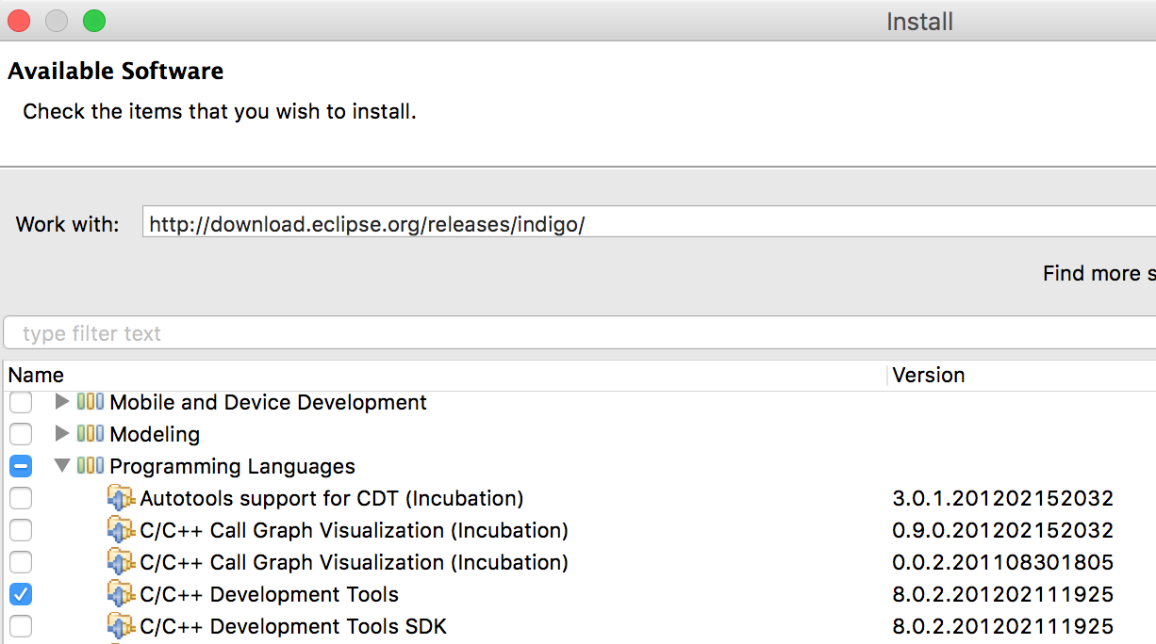This screenshot has width=1156, height=644.
Task: Expand the Mobile and Device Development category
Action: pos(62,402)
